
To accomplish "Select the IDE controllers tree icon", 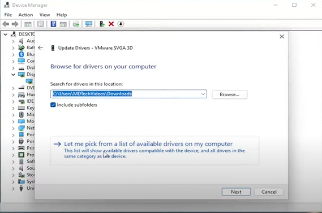I will [21, 101].
